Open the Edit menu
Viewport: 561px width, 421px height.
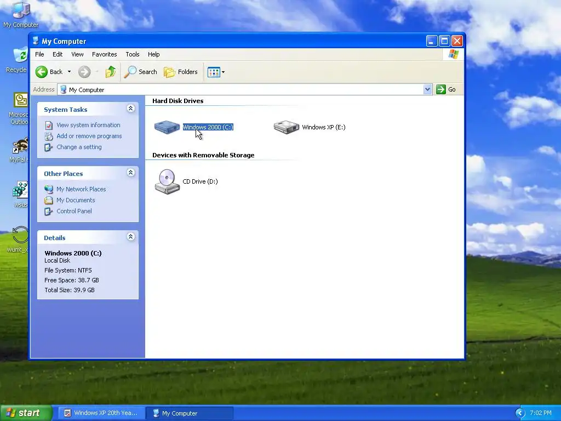(x=57, y=54)
